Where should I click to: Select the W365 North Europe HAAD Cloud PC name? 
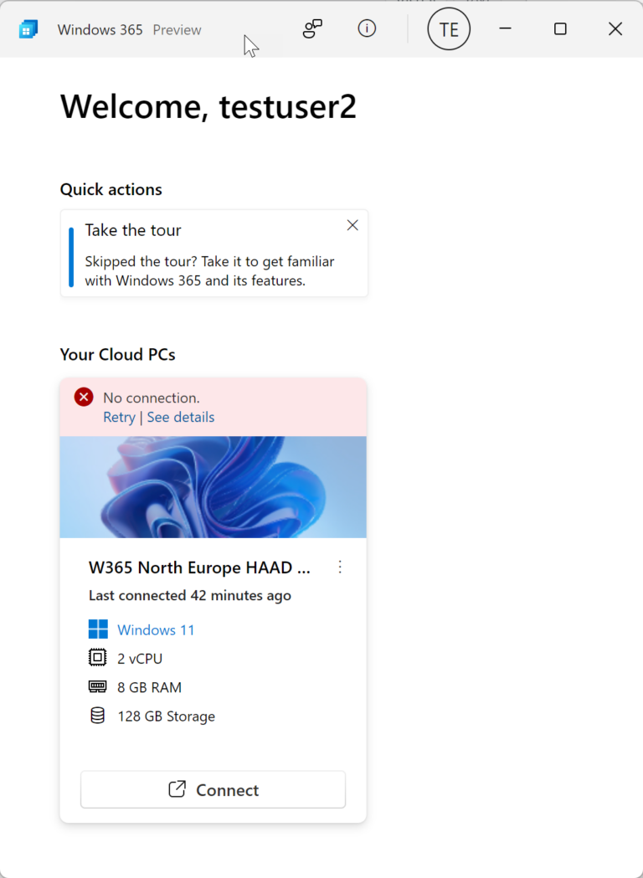pyautogui.click(x=199, y=567)
